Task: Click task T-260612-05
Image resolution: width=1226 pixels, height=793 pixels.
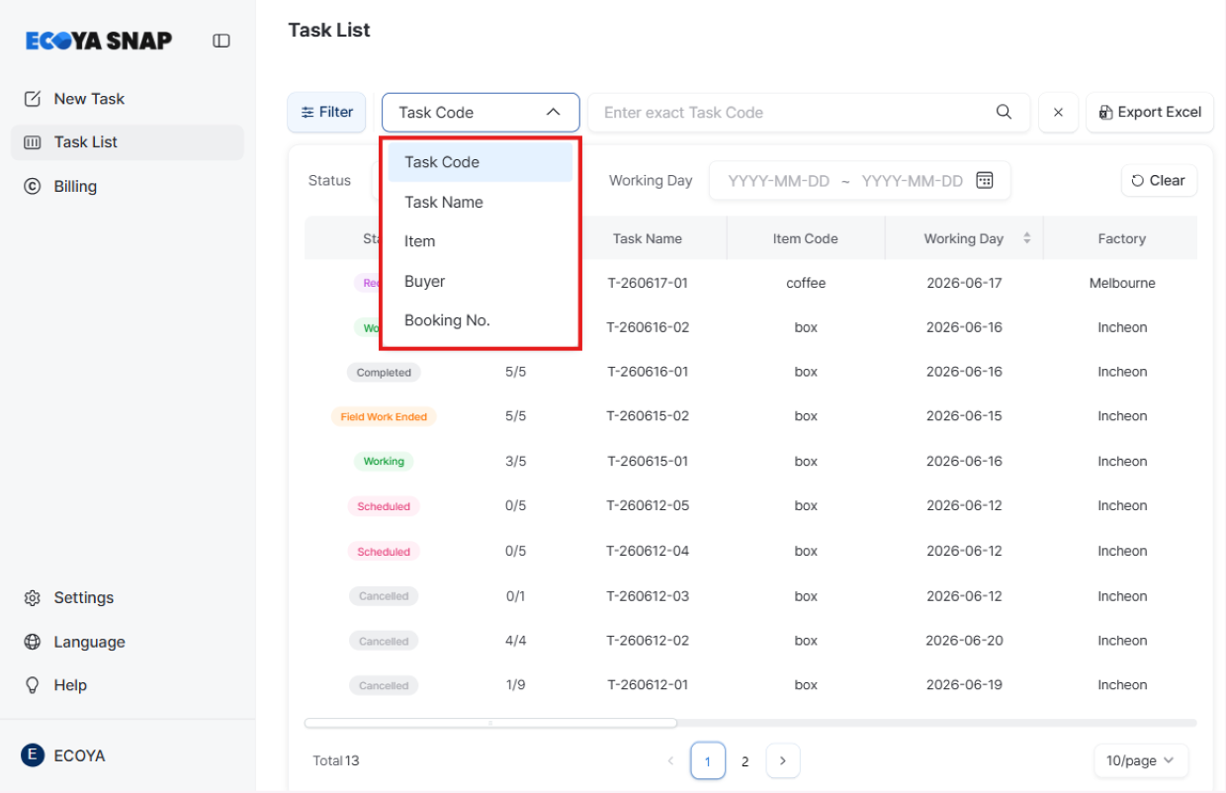Action: tap(648, 505)
